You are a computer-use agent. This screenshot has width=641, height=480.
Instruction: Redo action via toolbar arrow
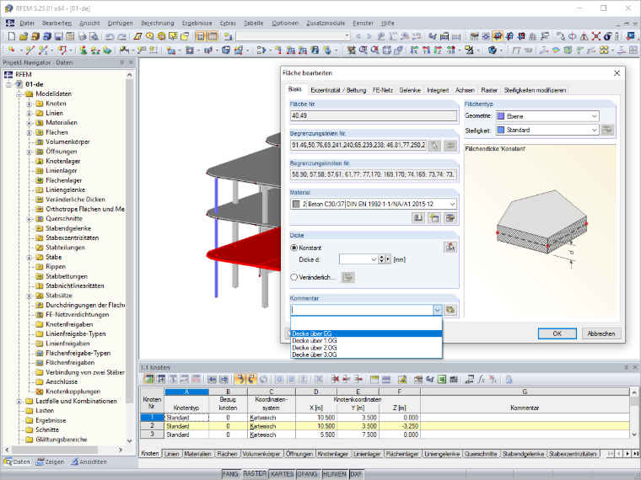pyautogui.click(x=121, y=36)
